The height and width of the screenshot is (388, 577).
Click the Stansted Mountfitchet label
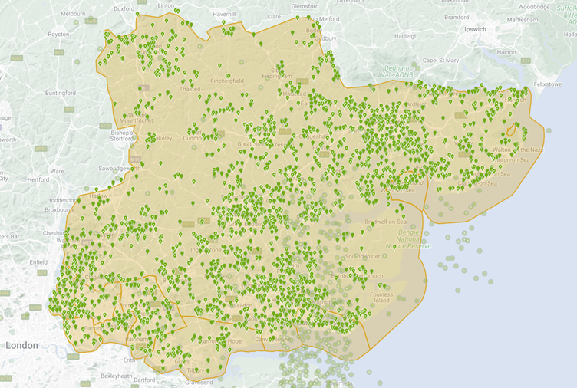pos(136,117)
